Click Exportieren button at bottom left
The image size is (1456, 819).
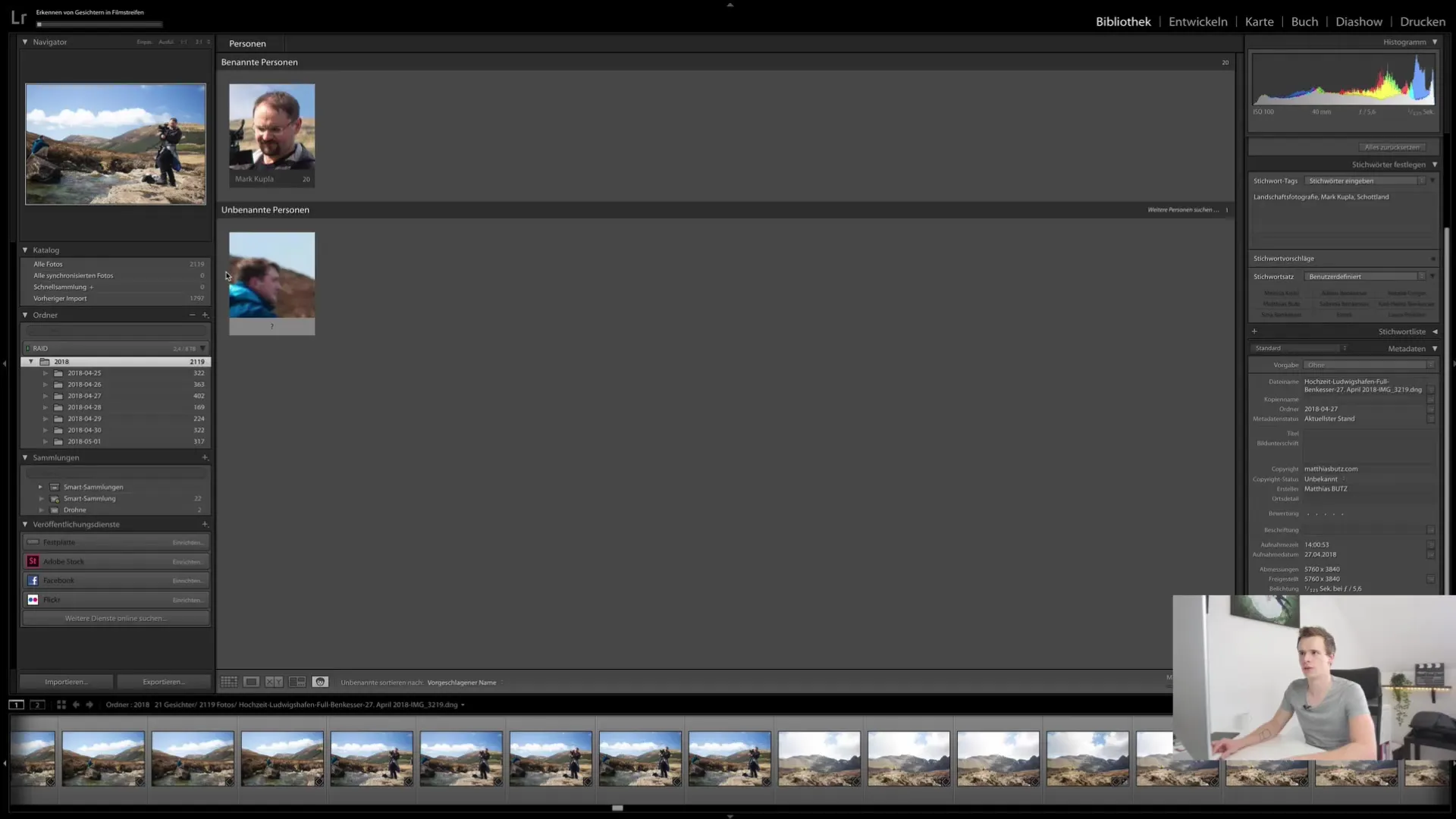(x=164, y=681)
